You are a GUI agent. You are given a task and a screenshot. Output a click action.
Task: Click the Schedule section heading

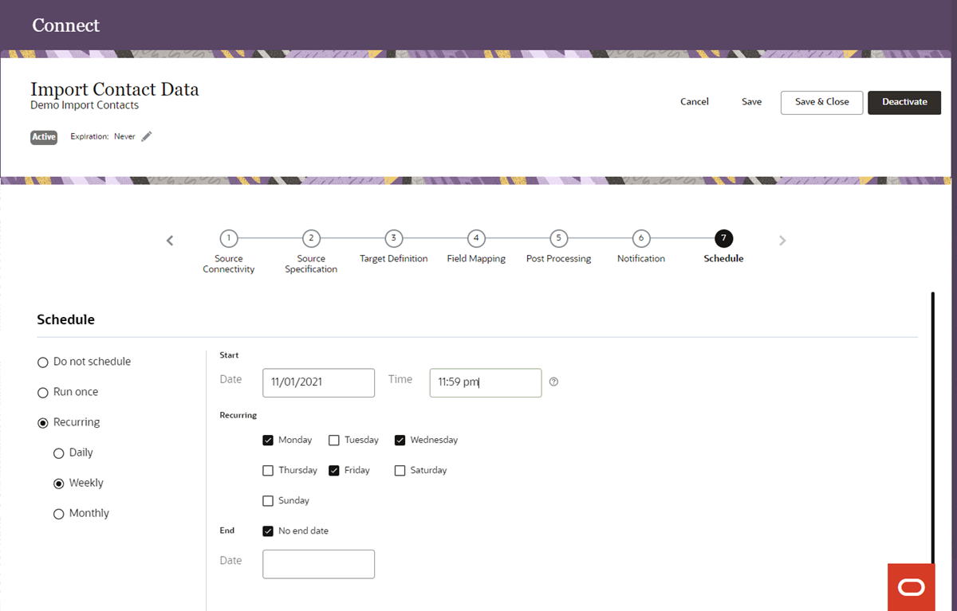(65, 319)
